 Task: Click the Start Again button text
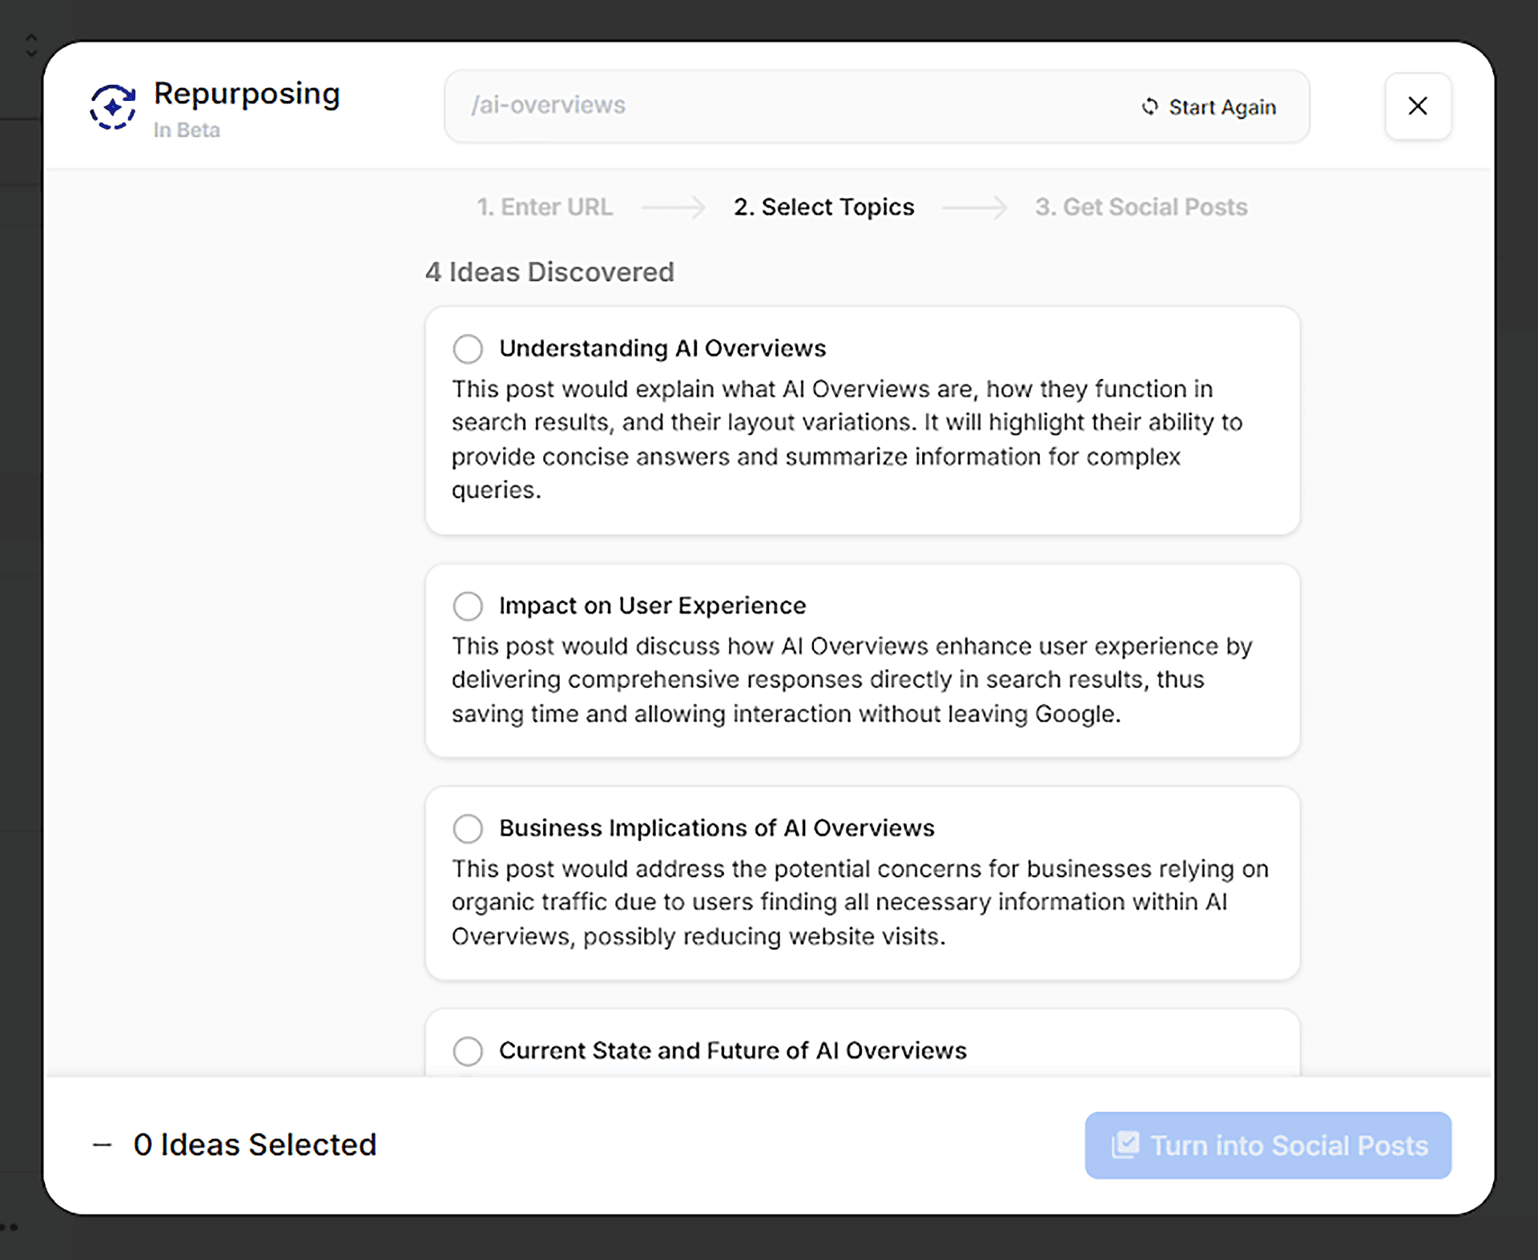pyautogui.click(x=1222, y=107)
